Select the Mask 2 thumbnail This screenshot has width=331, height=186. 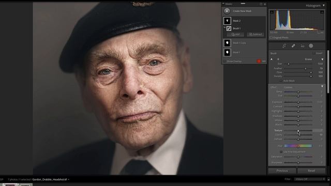[x=227, y=21]
